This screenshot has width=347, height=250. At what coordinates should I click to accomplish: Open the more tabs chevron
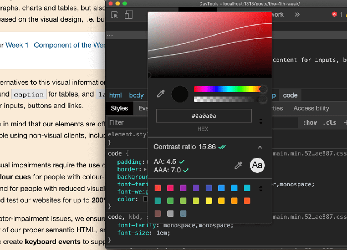pyautogui.click(x=297, y=15)
